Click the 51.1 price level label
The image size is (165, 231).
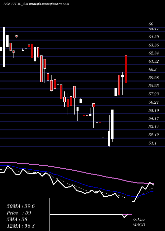click(x=152, y=143)
